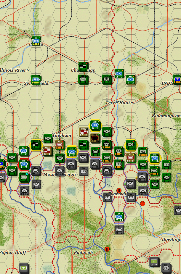Select the gray 17-13 infantry at Mount Vernon

[x=60, y=171]
